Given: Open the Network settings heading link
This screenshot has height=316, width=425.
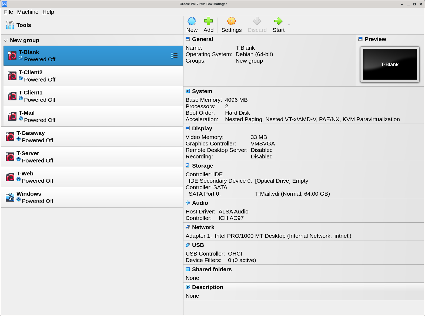Looking at the screenshot, I should click(x=203, y=227).
